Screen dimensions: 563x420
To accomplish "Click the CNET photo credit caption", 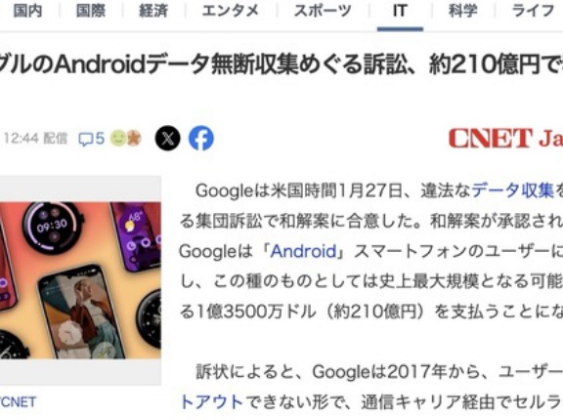I will coord(18,402).
